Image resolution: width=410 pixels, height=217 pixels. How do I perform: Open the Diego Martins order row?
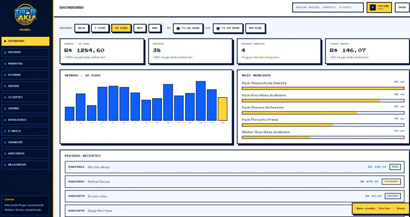tap(235, 211)
